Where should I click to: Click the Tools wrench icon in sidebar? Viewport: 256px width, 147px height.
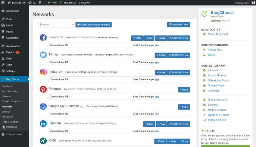3,65
